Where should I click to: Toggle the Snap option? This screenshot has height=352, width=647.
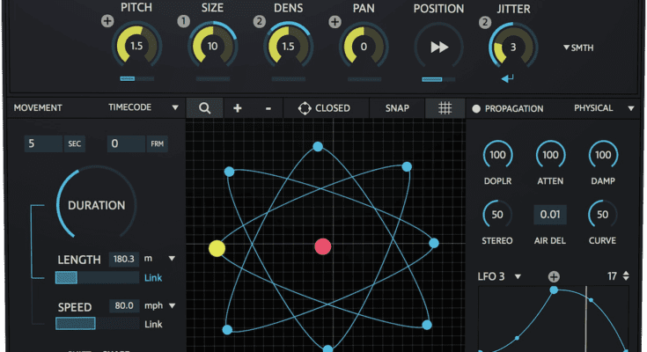(x=397, y=108)
